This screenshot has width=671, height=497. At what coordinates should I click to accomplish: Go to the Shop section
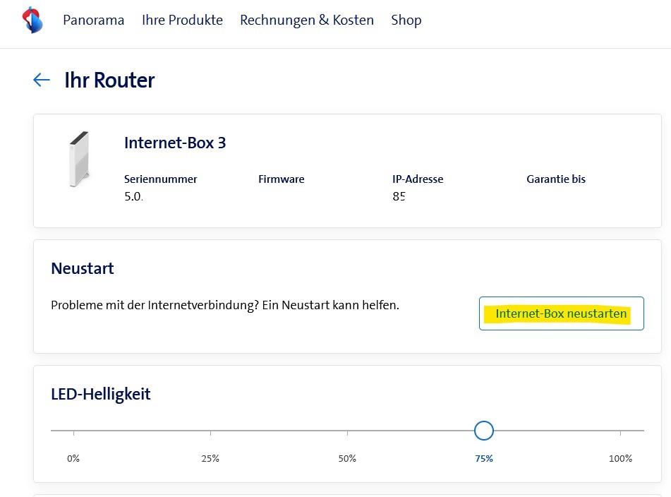[x=406, y=20]
